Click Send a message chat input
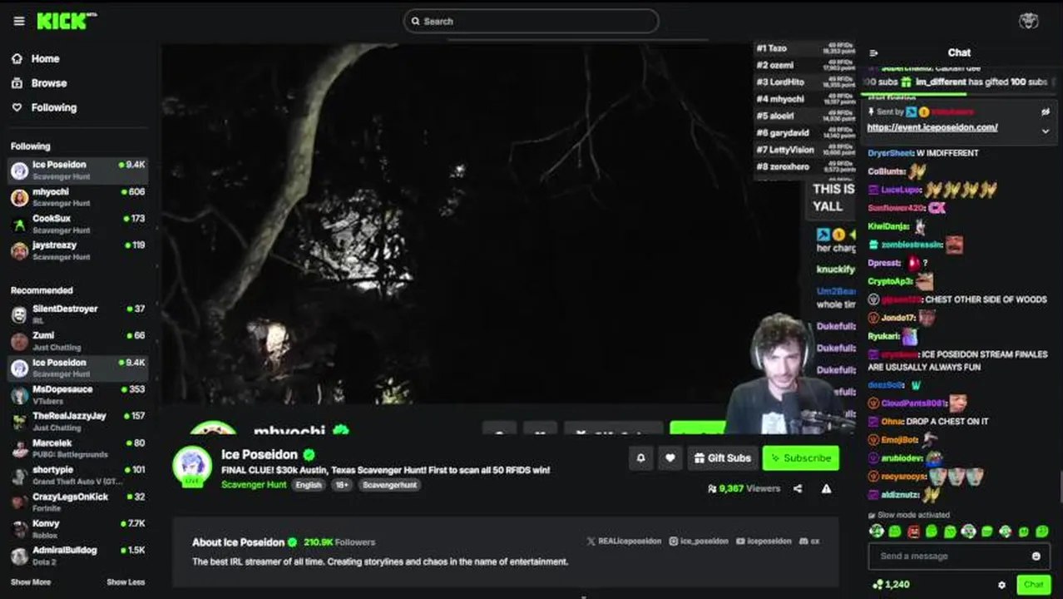 click(948, 556)
